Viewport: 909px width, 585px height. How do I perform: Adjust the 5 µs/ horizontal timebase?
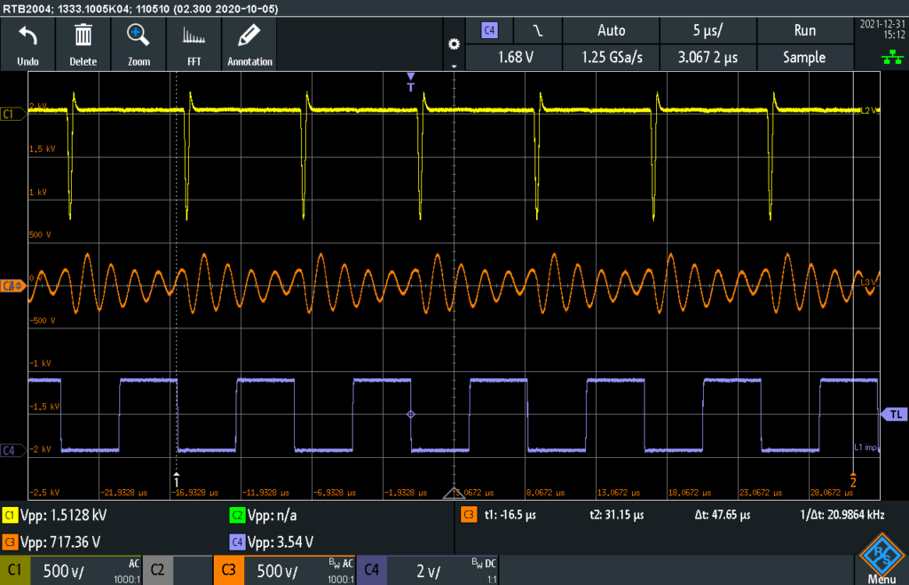pos(707,30)
